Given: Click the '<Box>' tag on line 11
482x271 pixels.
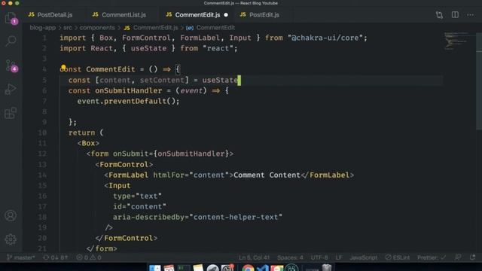Looking at the screenshot, I should [x=89, y=143].
